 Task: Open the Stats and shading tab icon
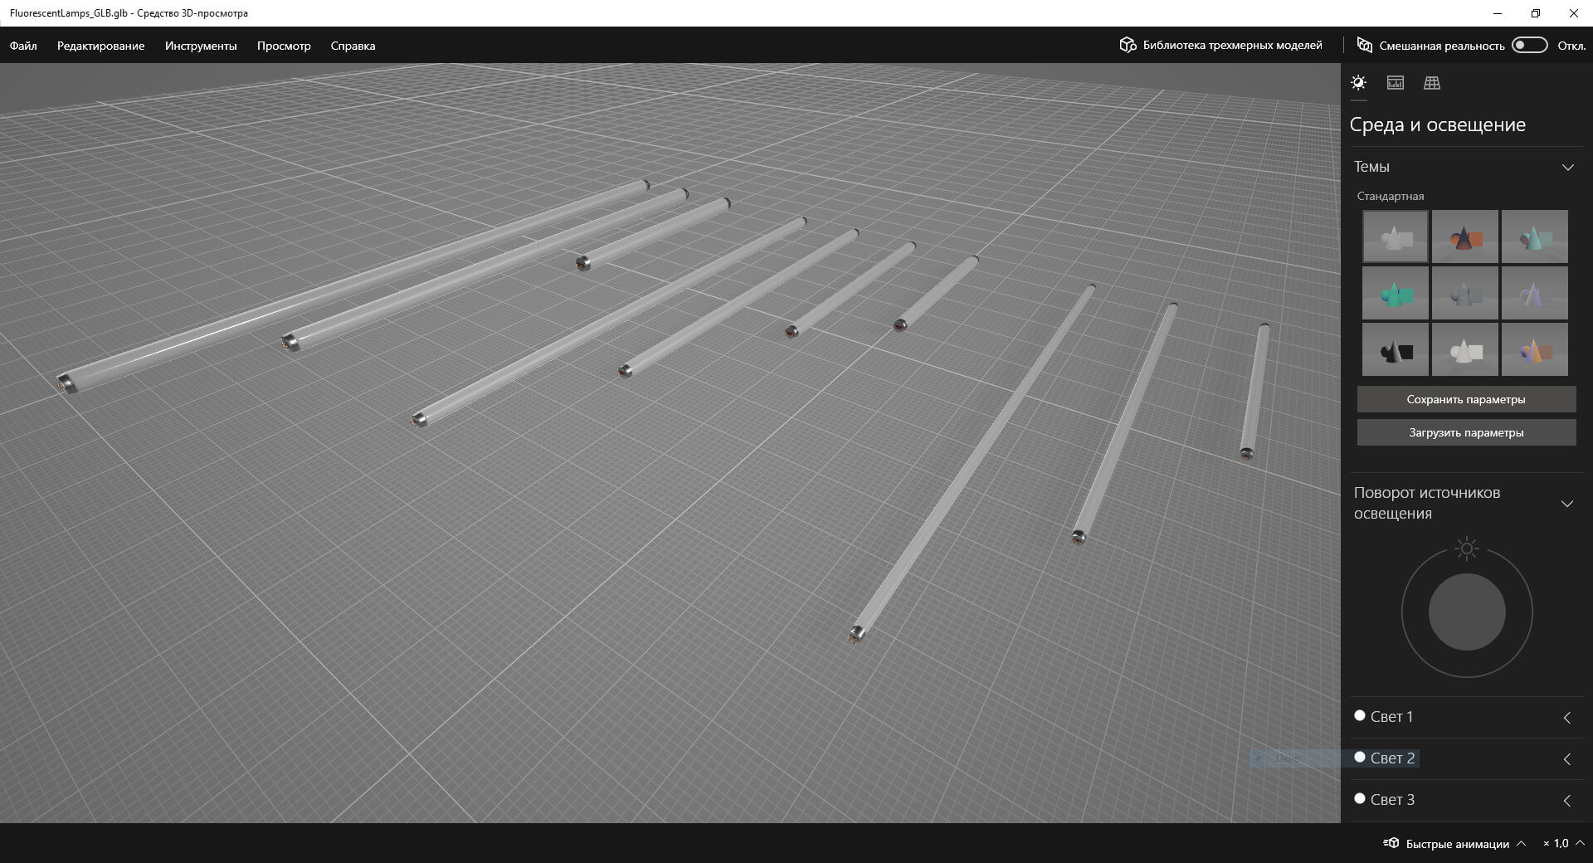(x=1395, y=82)
